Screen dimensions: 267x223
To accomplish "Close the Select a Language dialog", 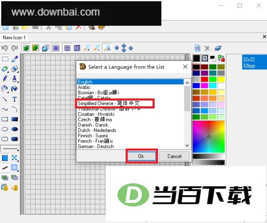I will pyautogui.click(x=185, y=66).
